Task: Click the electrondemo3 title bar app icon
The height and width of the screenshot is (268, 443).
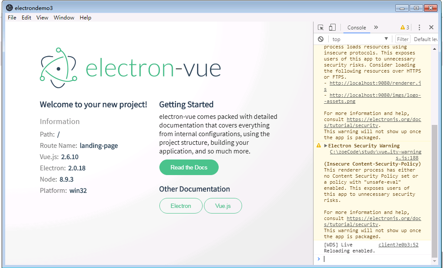Action: coord(9,8)
